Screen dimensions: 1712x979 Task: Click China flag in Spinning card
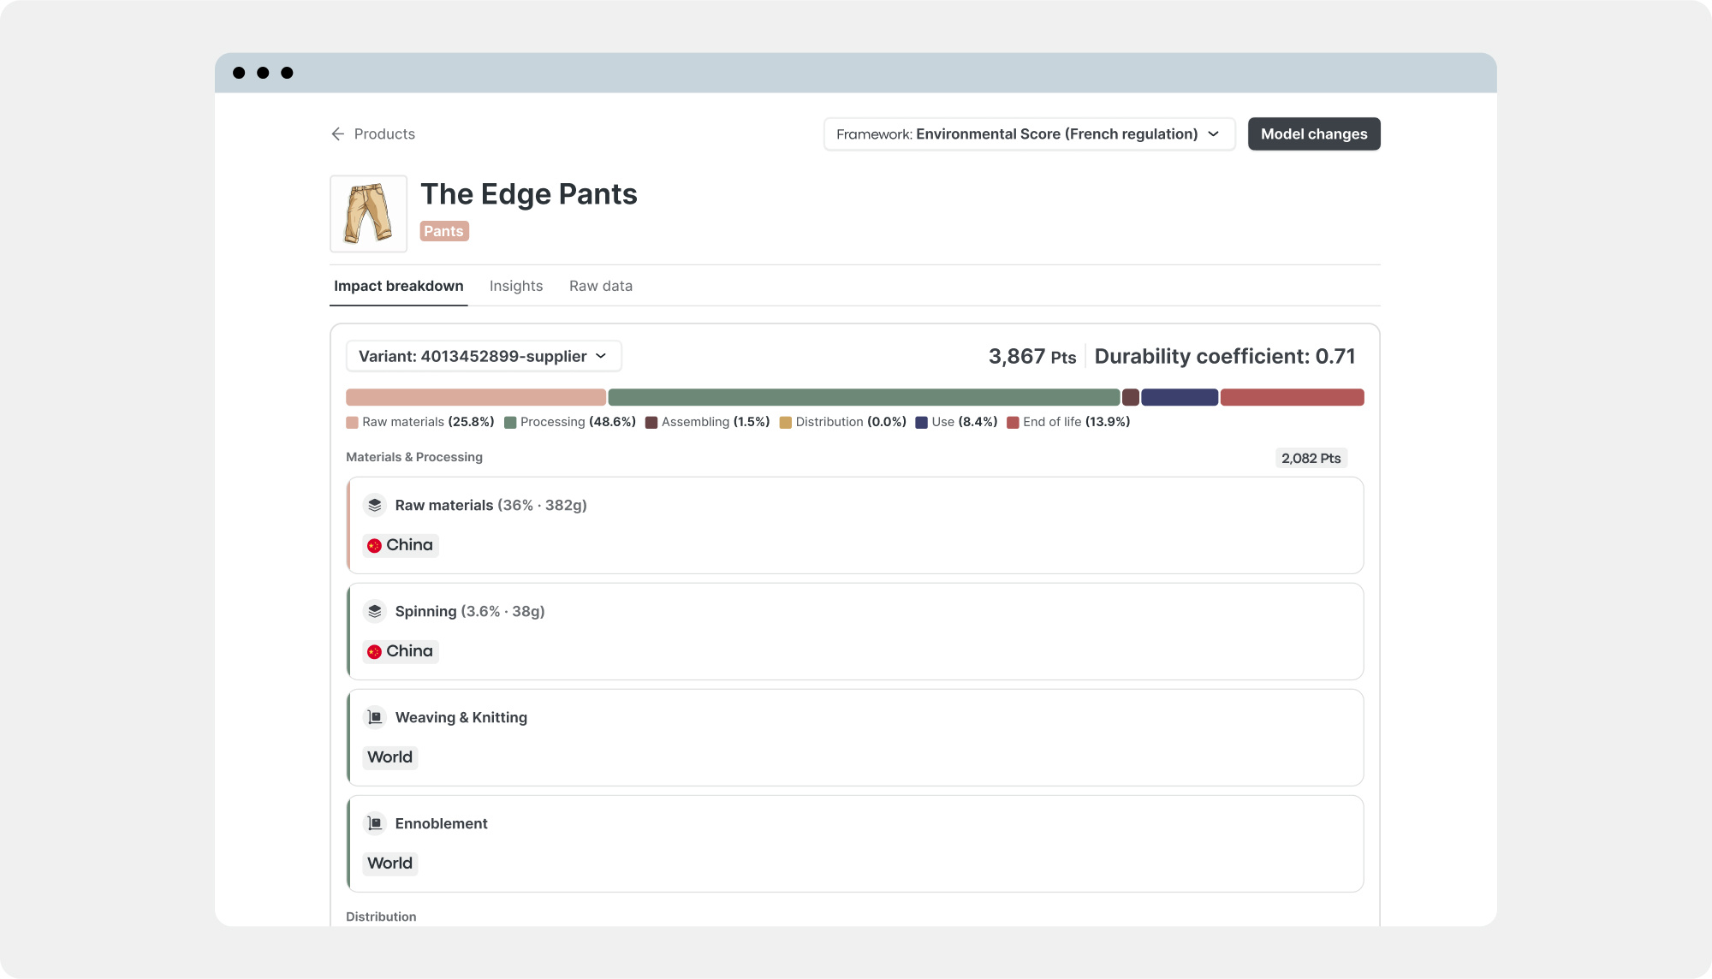point(374,651)
